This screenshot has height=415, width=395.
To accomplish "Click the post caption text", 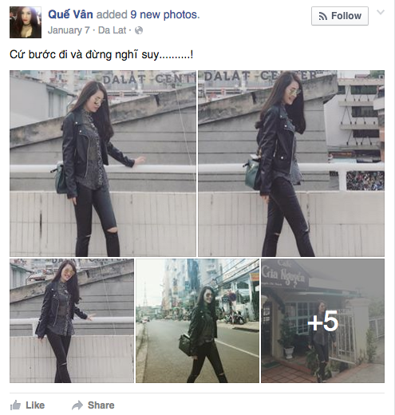I will pos(101,54).
